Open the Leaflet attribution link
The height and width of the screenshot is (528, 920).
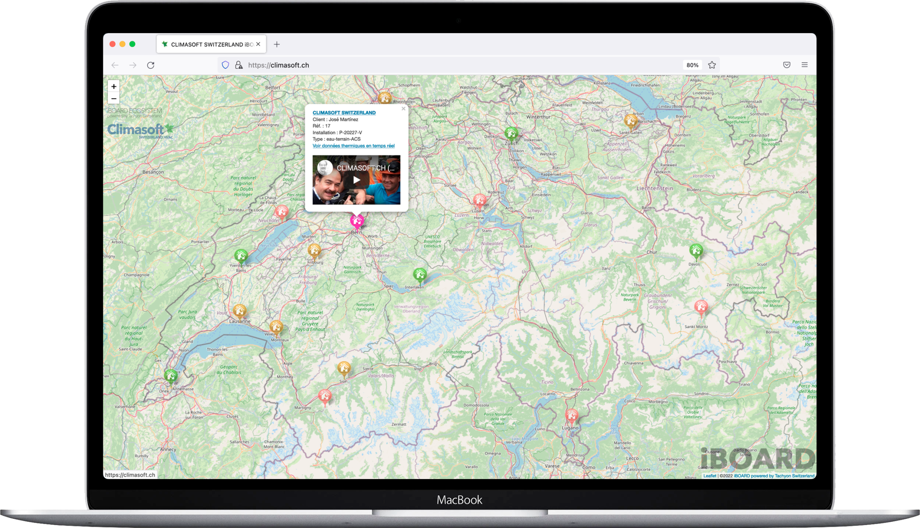(709, 476)
